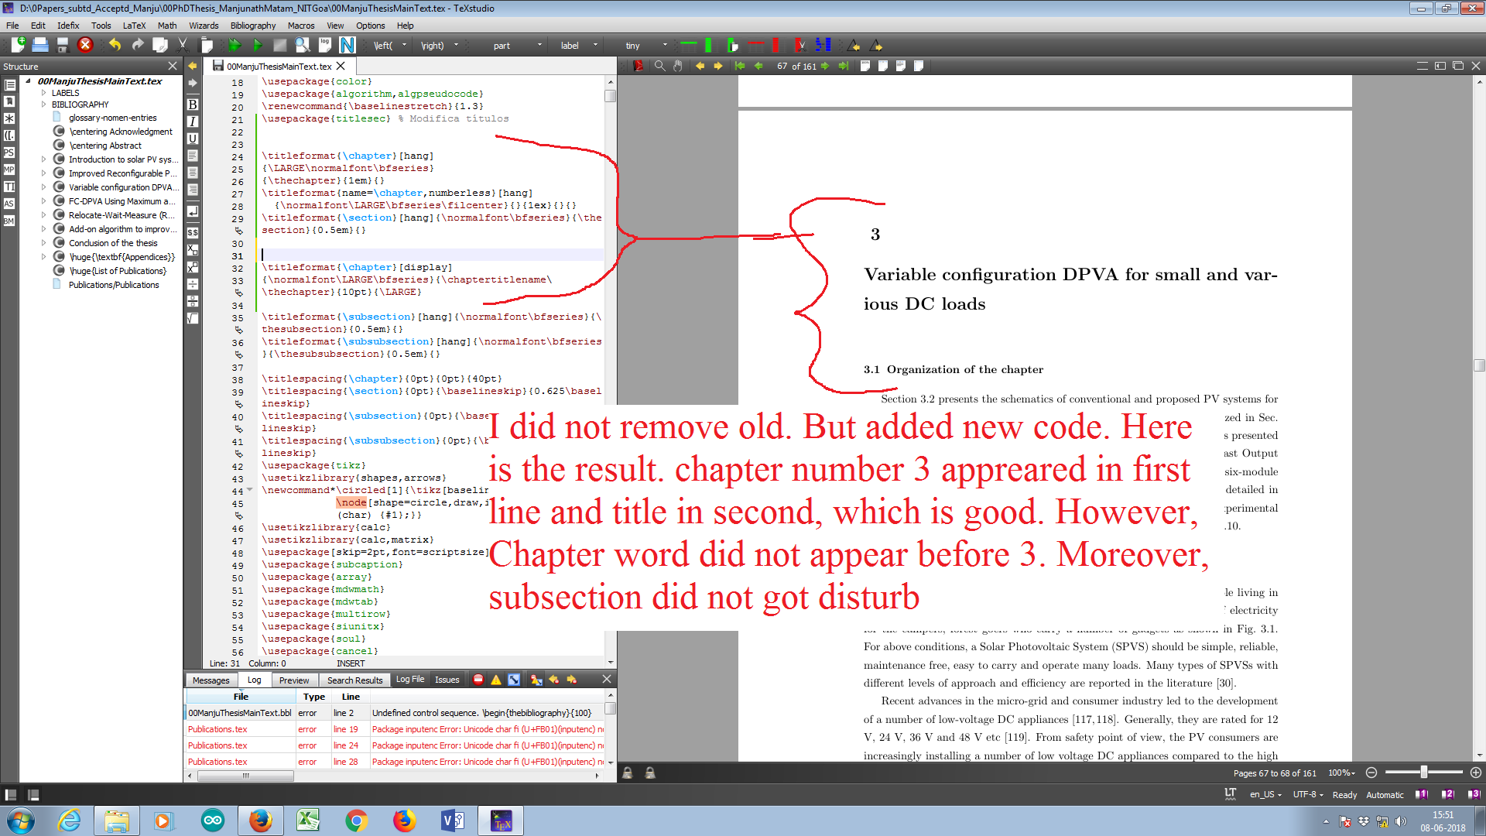Click the PDF zoom-out minus button
This screenshot has width=1486, height=836.
click(1371, 773)
